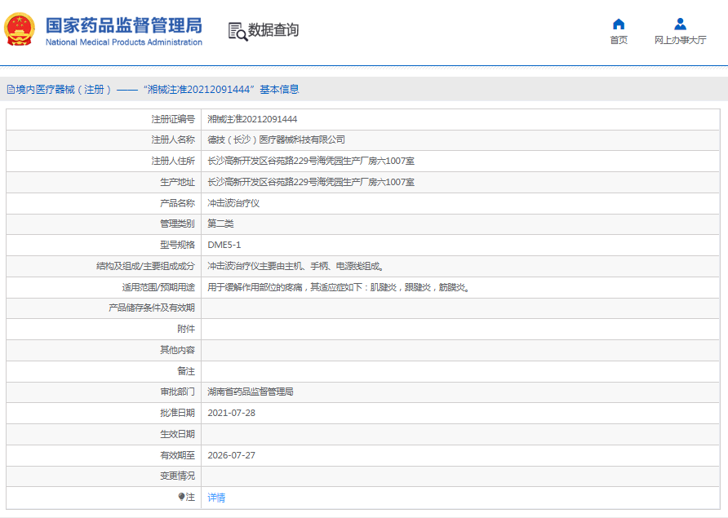Screen dimensions: 728x518
Task: Click expiry date 2026-07-27
Action: (231, 455)
